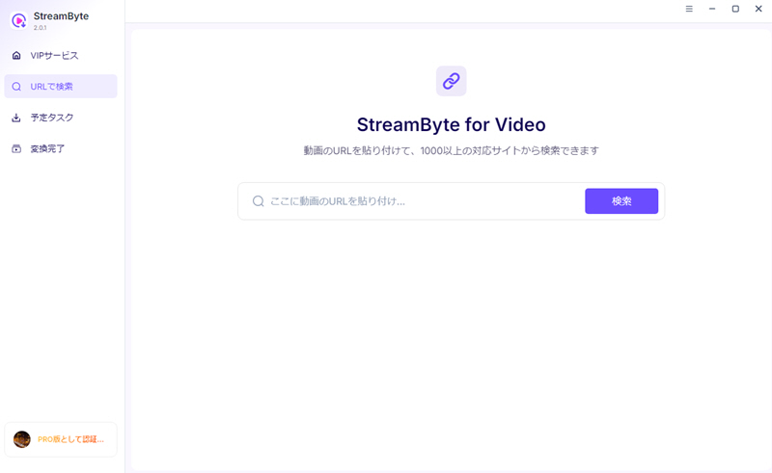Click the StreamByte logo icon
This screenshot has width=772, height=473.
[x=19, y=20]
